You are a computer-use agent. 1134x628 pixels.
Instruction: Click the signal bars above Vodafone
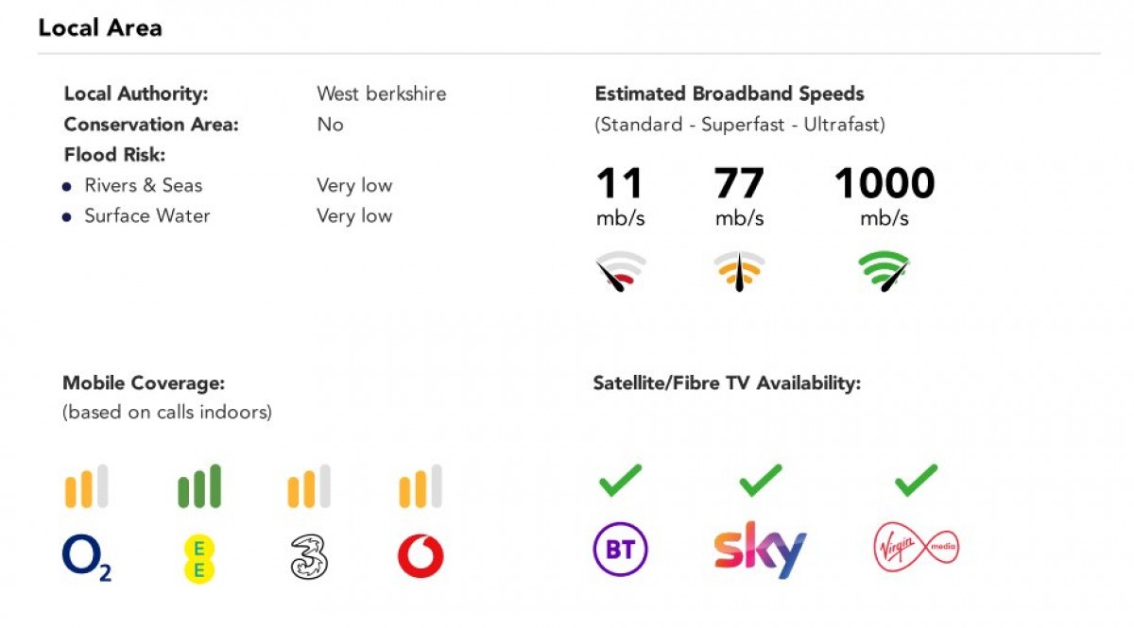(x=421, y=486)
